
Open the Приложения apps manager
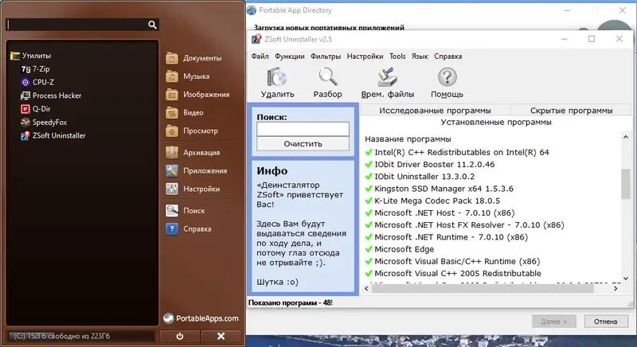(x=197, y=171)
